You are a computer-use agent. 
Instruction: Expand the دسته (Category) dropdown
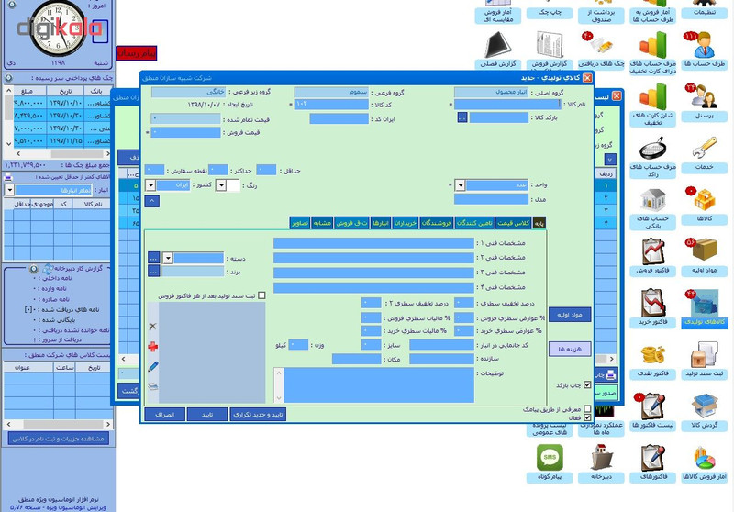pyautogui.click(x=168, y=258)
